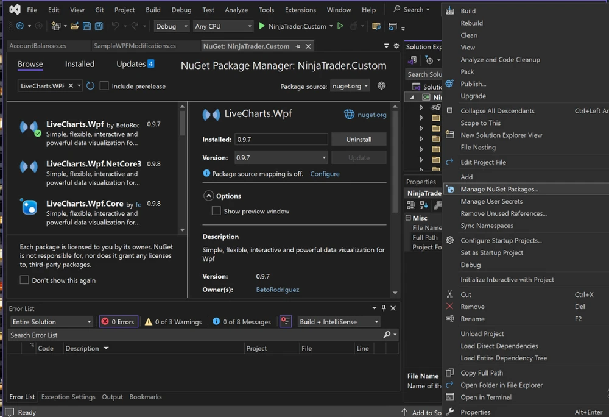Open NuGet package source settings gear
This screenshot has height=417, width=609.
(x=381, y=85)
